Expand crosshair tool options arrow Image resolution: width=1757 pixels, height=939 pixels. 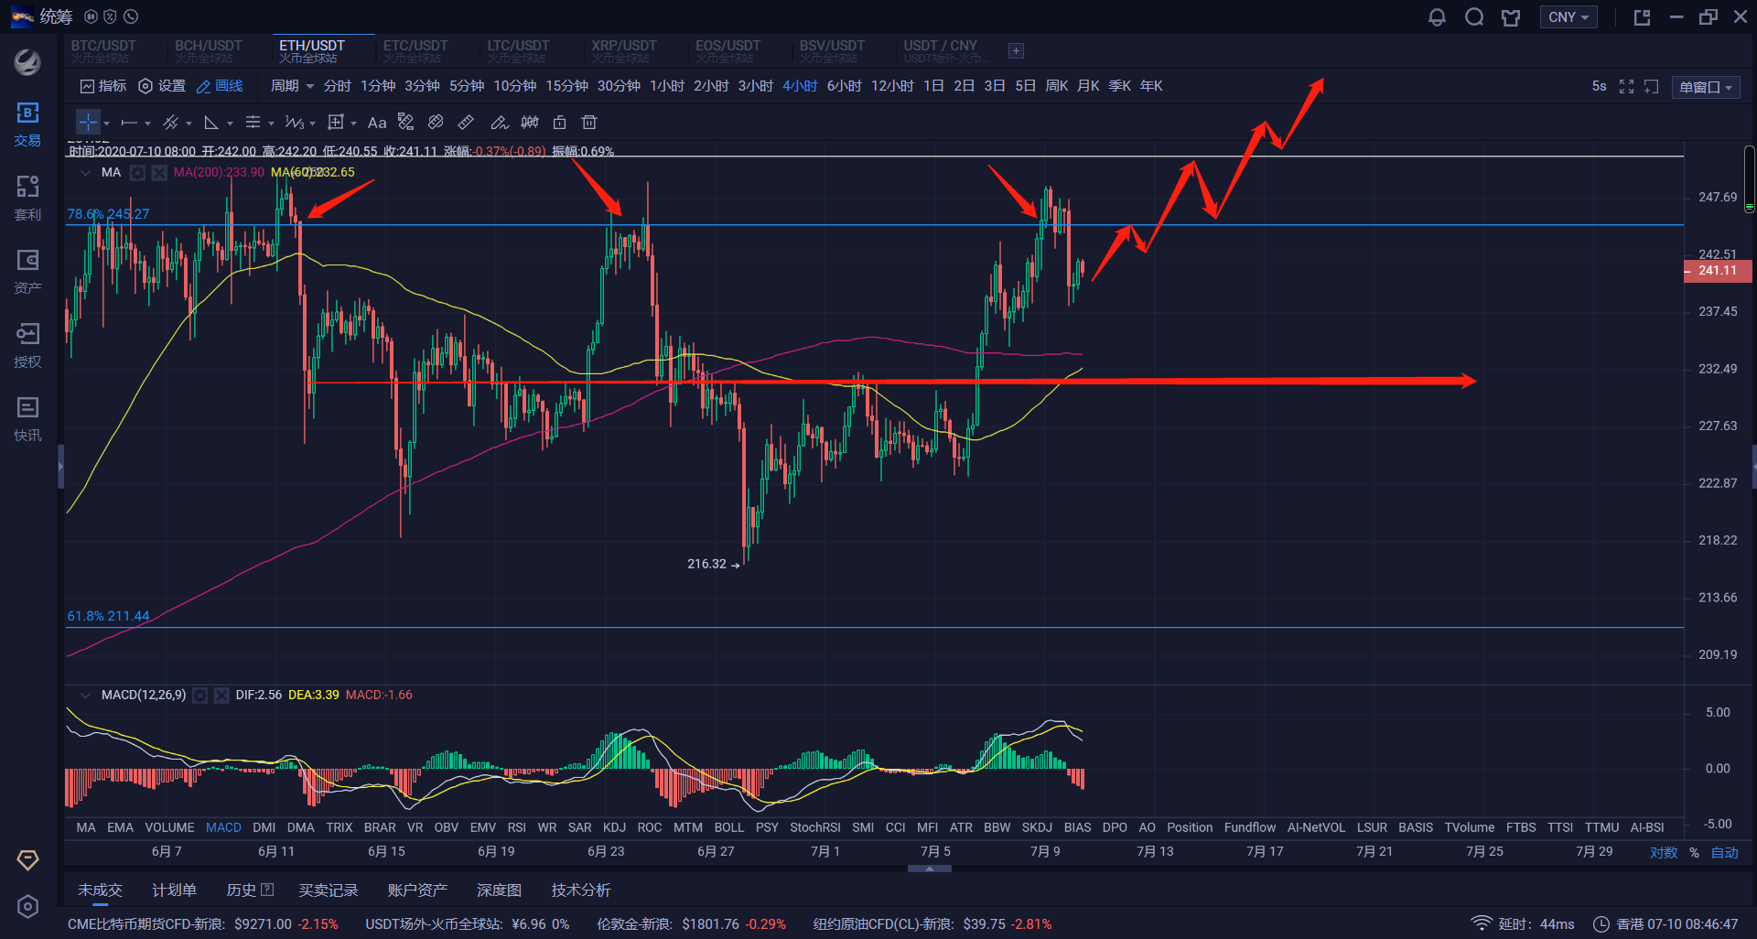(x=106, y=124)
